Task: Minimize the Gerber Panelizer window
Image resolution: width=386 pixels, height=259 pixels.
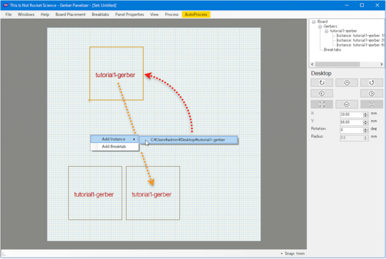Action: pyautogui.click(x=347, y=5)
